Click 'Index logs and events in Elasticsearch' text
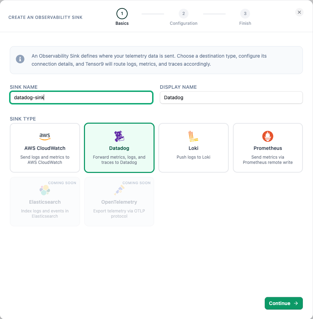 coord(45,213)
